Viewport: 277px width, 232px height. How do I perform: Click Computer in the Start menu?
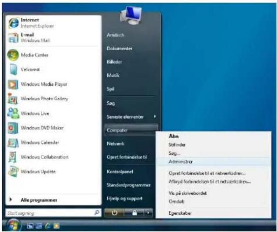pyautogui.click(x=131, y=130)
